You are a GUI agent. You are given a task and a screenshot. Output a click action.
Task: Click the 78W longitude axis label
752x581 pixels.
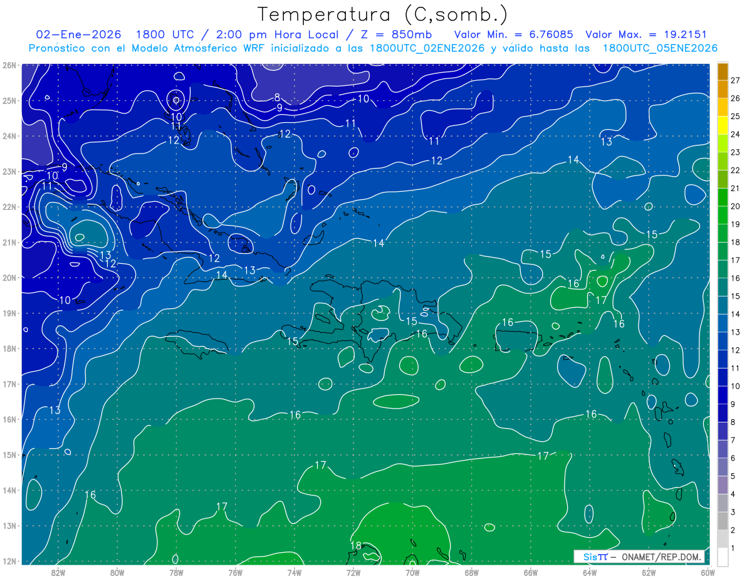(176, 572)
